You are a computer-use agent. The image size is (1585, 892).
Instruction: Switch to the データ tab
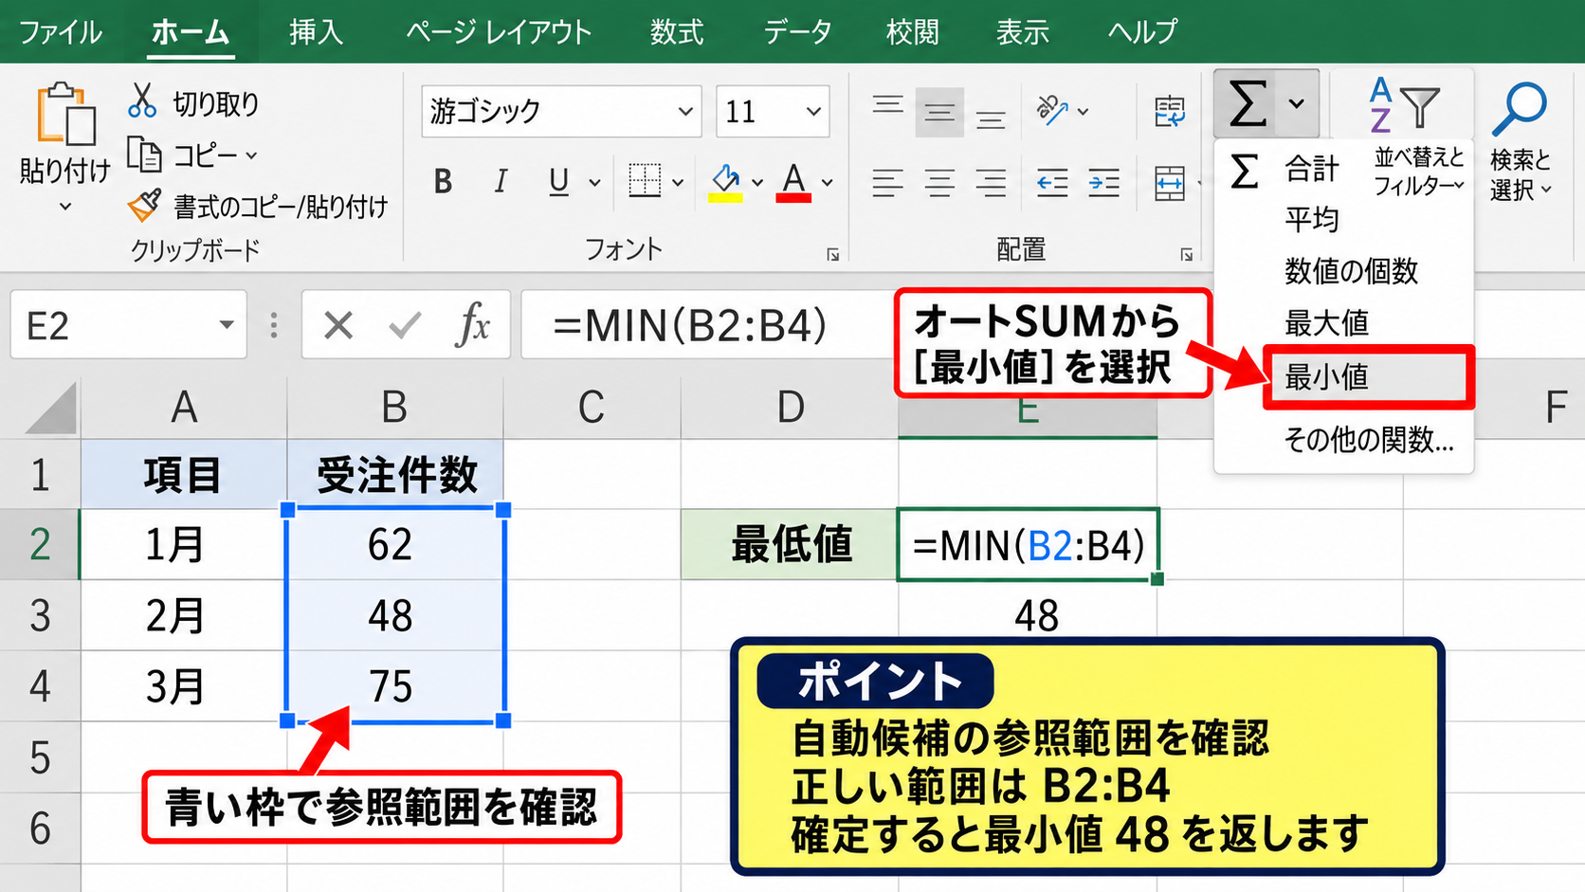click(x=797, y=31)
